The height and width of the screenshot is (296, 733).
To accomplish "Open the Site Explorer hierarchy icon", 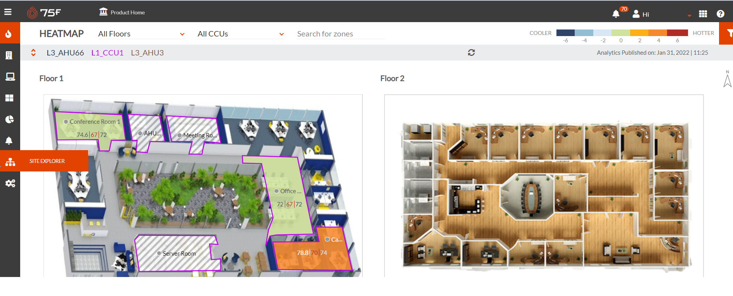I will point(10,162).
